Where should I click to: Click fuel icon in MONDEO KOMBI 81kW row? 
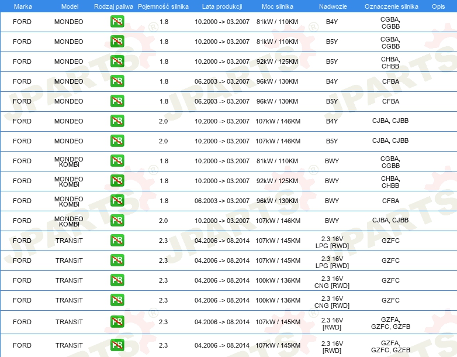[x=117, y=160]
